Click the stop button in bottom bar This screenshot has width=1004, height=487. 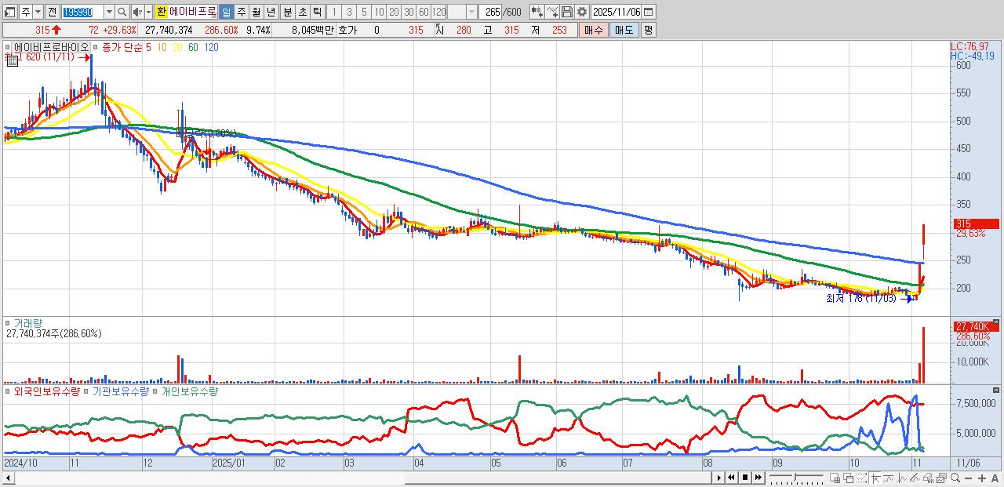coord(745,478)
